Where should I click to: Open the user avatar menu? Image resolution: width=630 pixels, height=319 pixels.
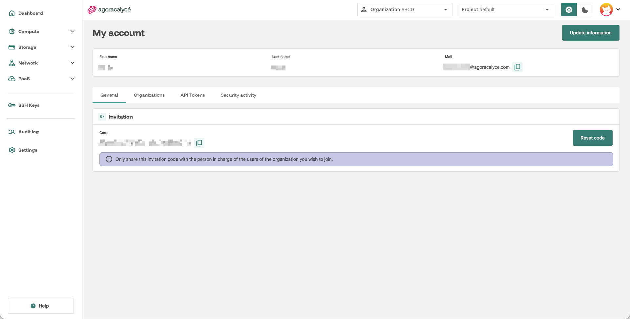[606, 9]
